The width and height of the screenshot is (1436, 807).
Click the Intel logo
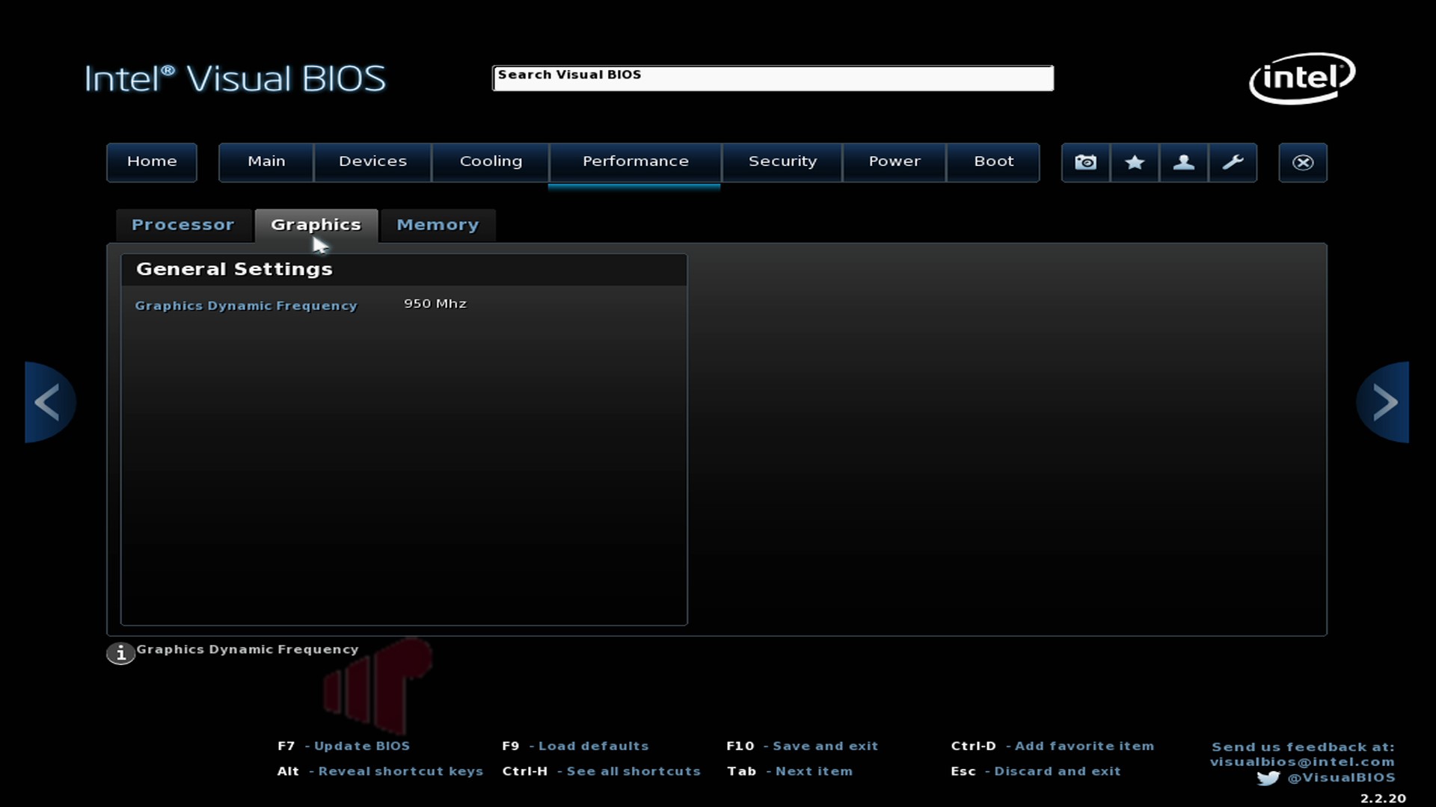tap(1302, 78)
